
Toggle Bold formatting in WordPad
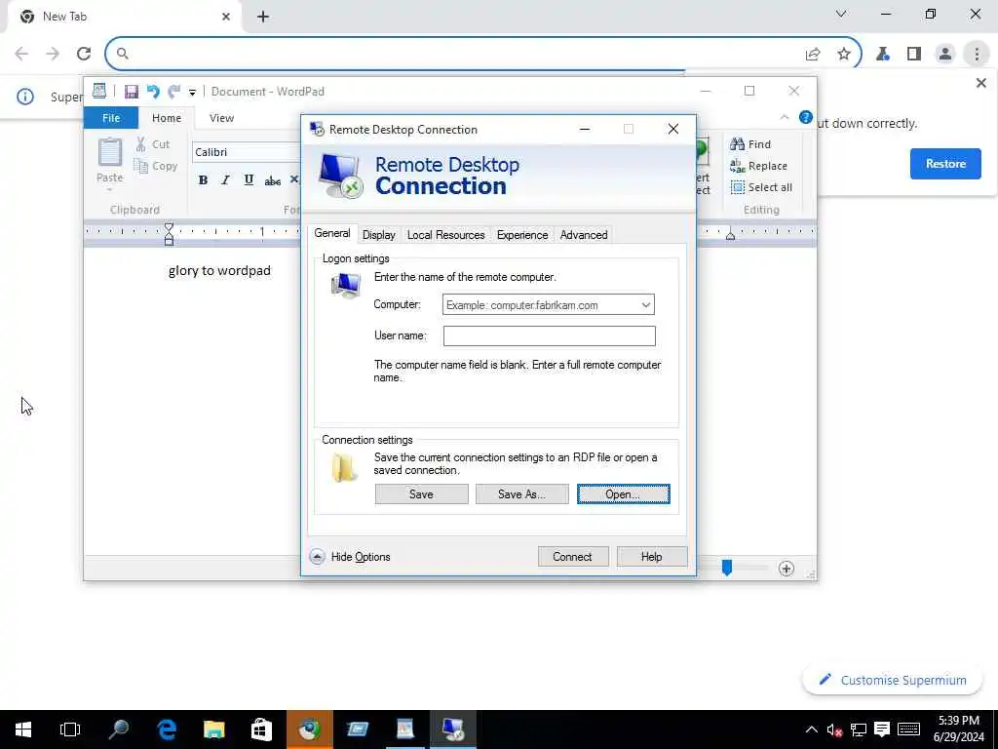point(203,180)
